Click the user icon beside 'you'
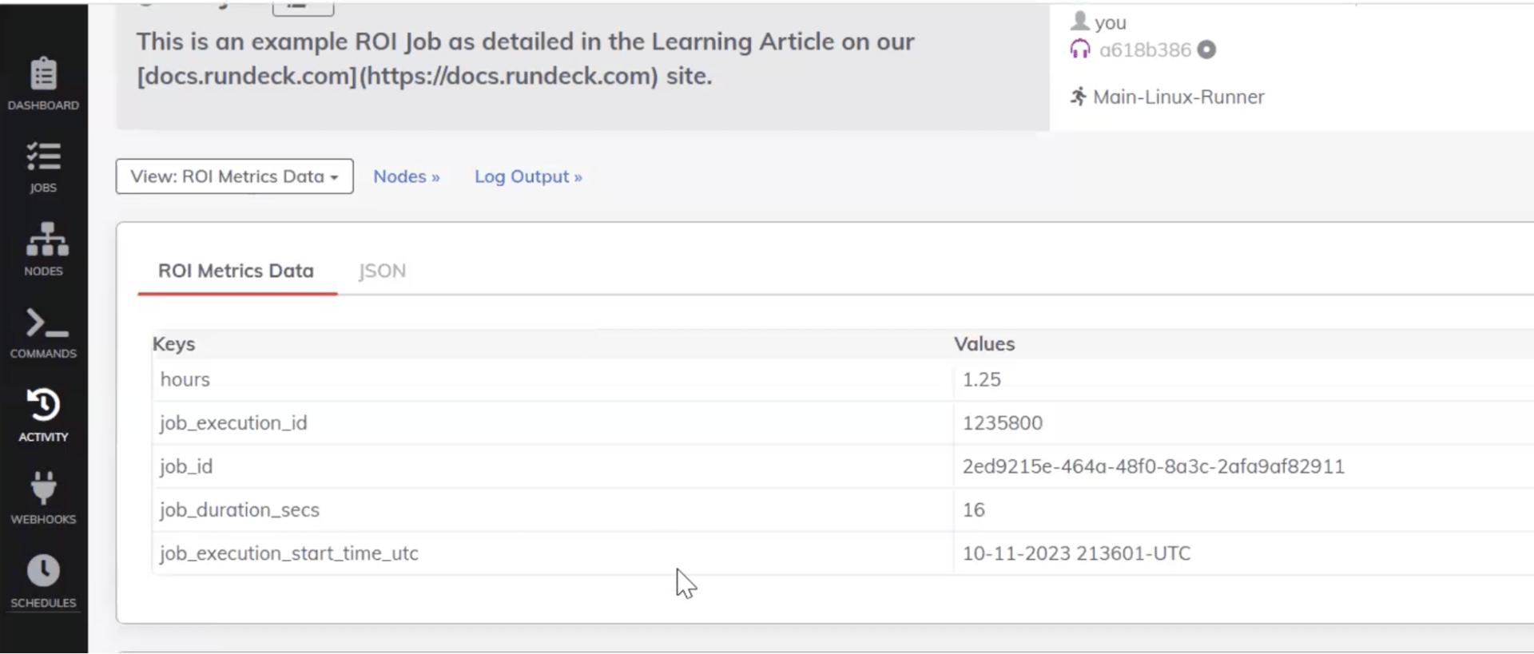This screenshot has width=1534, height=654. click(x=1079, y=21)
